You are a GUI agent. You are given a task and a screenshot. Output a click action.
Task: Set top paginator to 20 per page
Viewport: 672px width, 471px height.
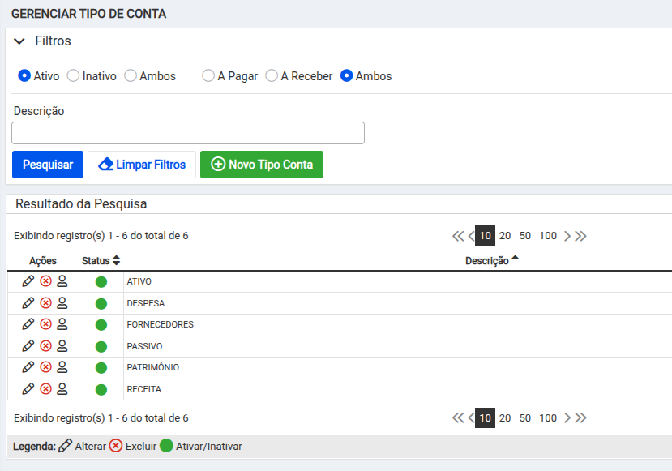point(505,236)
